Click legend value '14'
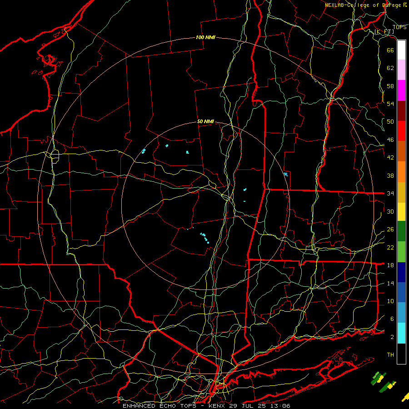Viewport: 409px width, 409px height. (x=390, y=283)
